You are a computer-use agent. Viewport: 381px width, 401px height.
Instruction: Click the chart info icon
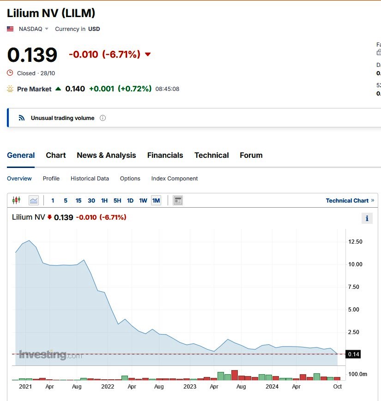367,218
